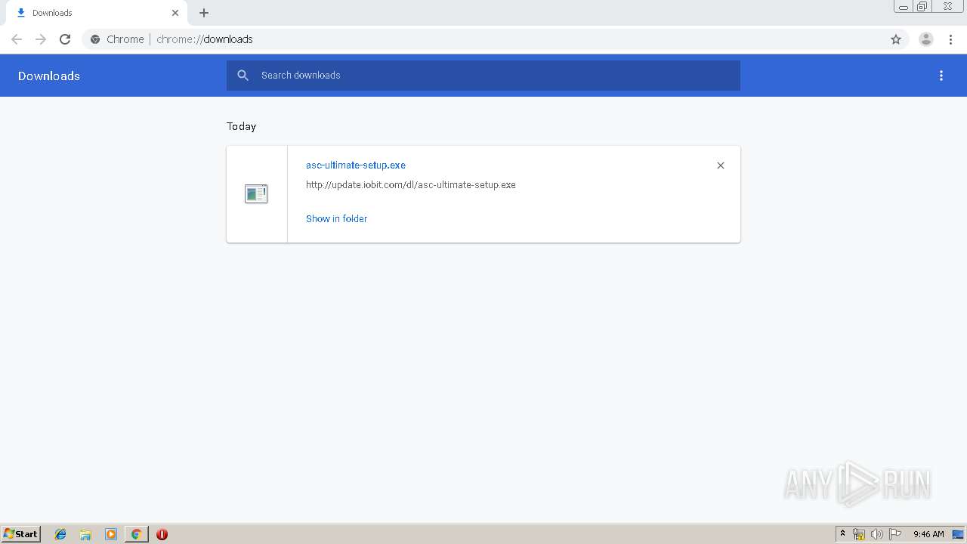Open the Windows Start menu
This screenshot has width=967, height=544.
[x=21, y=534]
